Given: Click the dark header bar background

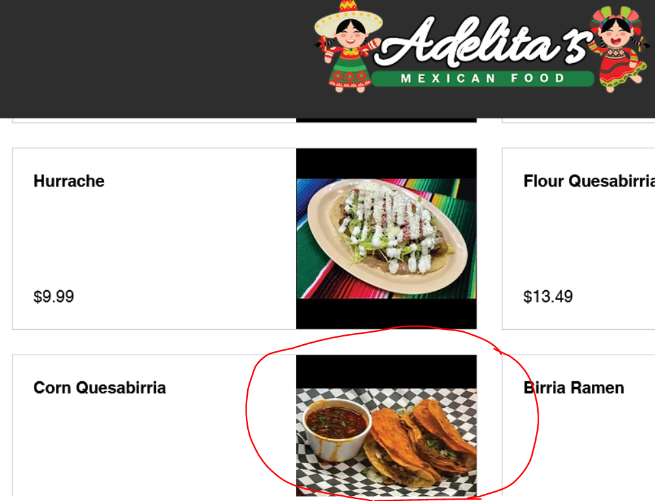Looking at the screenshot, I should point(155,59).
